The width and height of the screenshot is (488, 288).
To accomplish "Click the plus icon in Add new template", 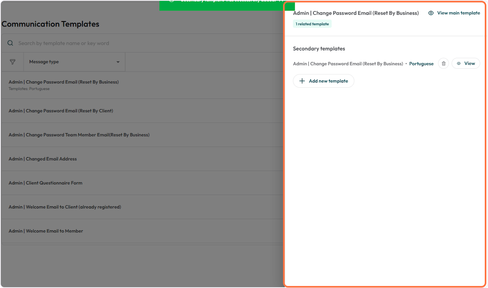I will coord(302,81).
